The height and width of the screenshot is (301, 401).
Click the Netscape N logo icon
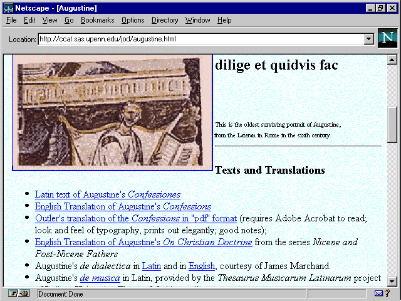(x=388, y=39)
